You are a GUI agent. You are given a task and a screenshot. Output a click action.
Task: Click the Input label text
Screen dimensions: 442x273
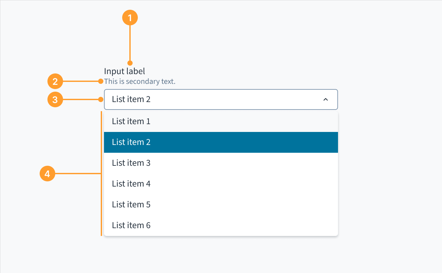(x=124, y=71)
